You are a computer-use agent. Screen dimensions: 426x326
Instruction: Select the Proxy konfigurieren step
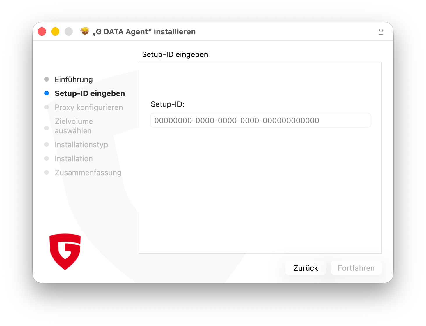pyautogui.click(x=89, y=107)
